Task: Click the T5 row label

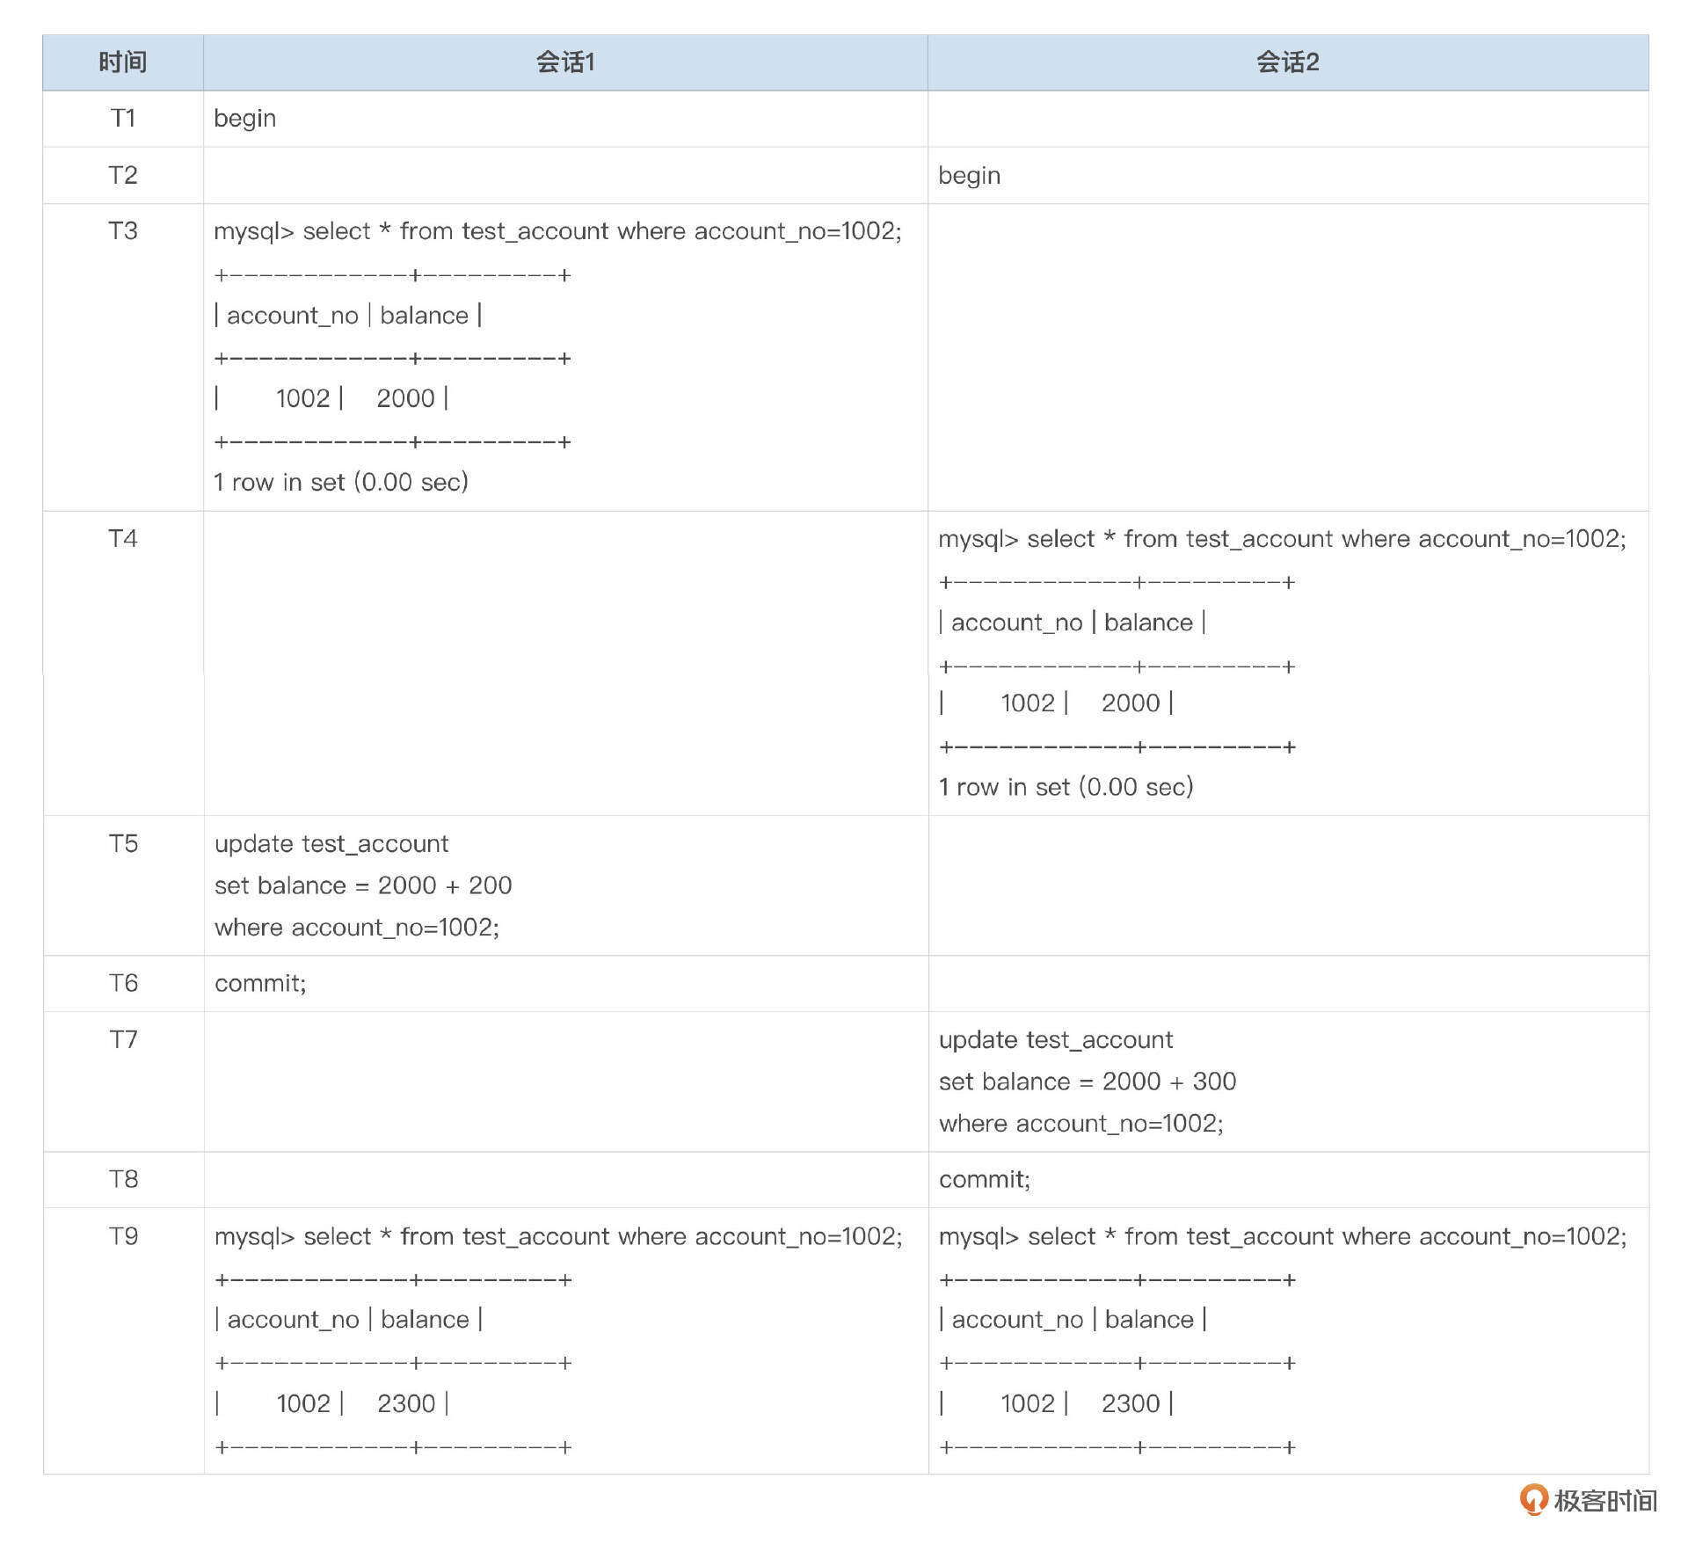Action: [123, 843]
